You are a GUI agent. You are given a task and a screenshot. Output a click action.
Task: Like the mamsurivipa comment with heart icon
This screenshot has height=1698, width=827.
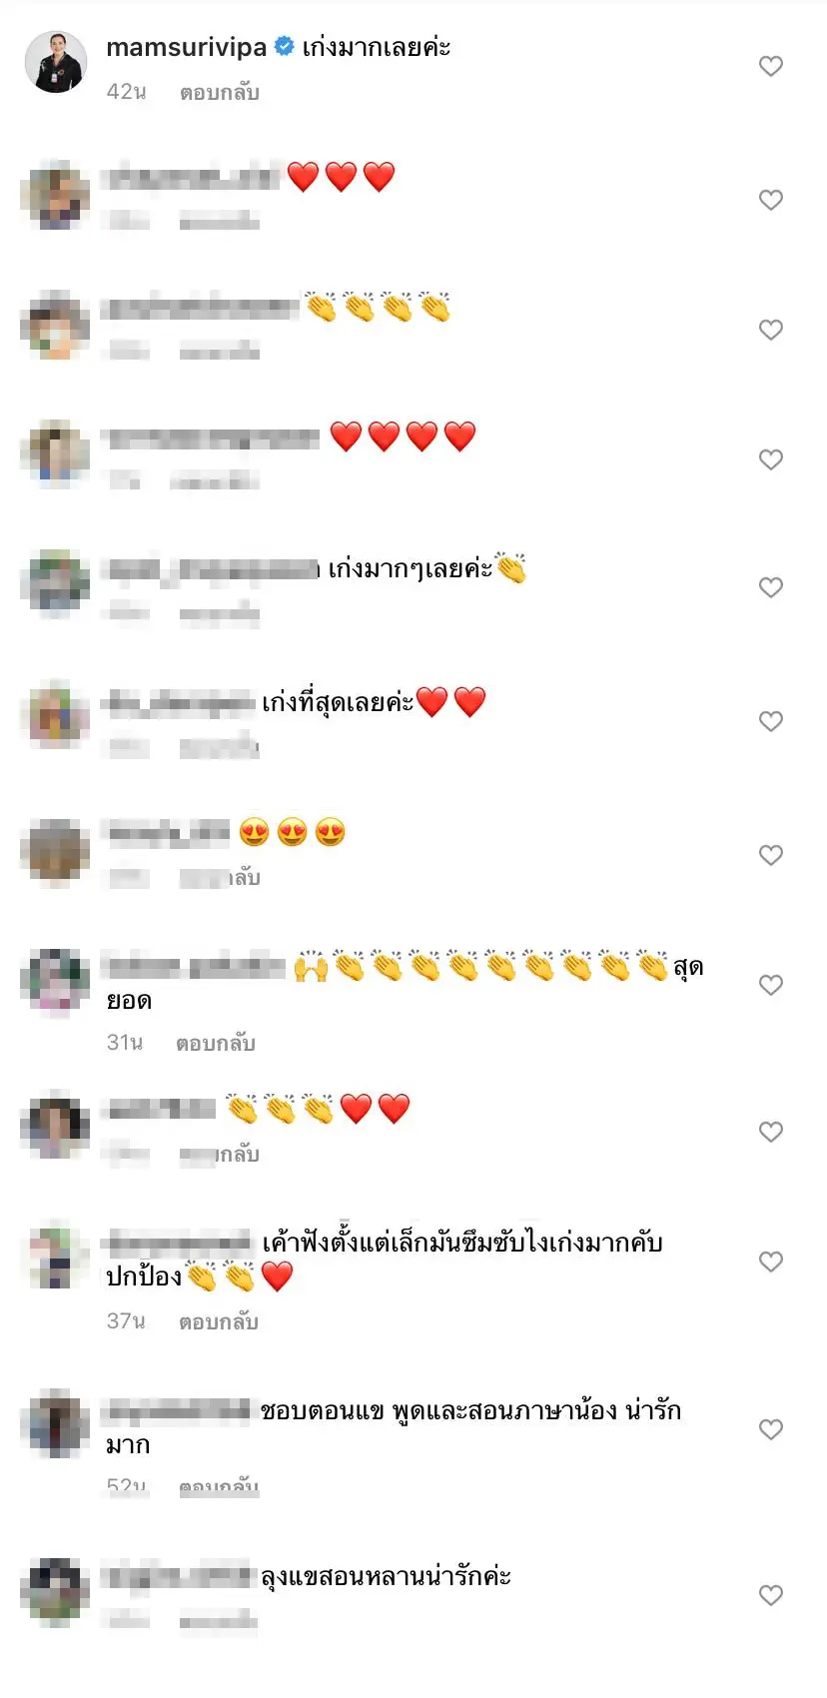coord(770,66)
